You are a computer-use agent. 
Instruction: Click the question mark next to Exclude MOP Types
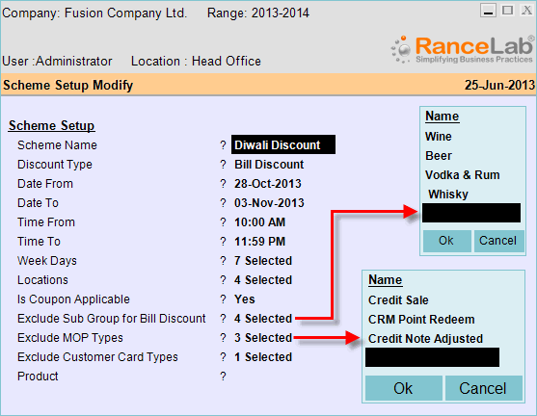click(x=223, y=338)
